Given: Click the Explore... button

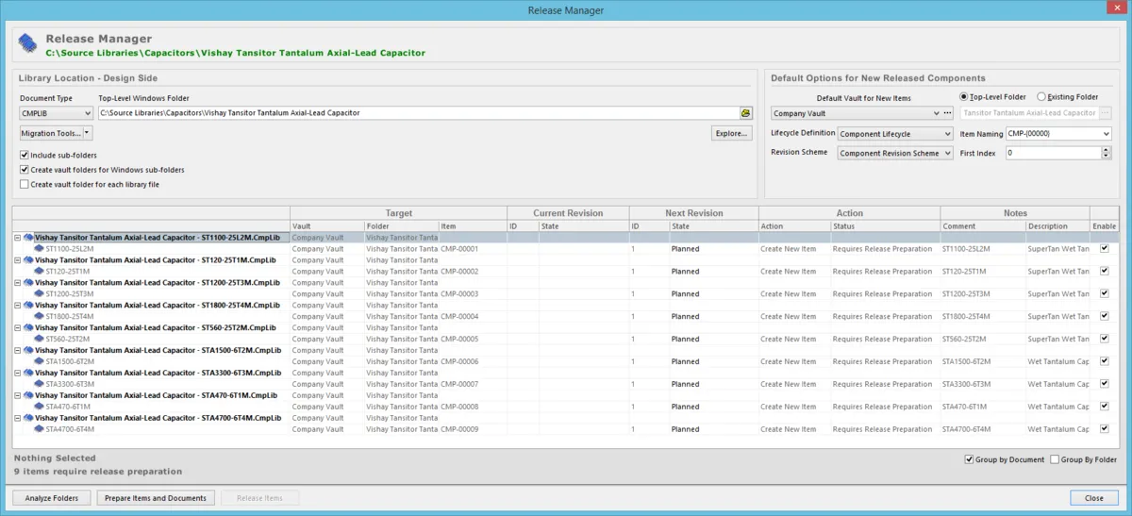Looking at the screenshot, I should 731,134.
